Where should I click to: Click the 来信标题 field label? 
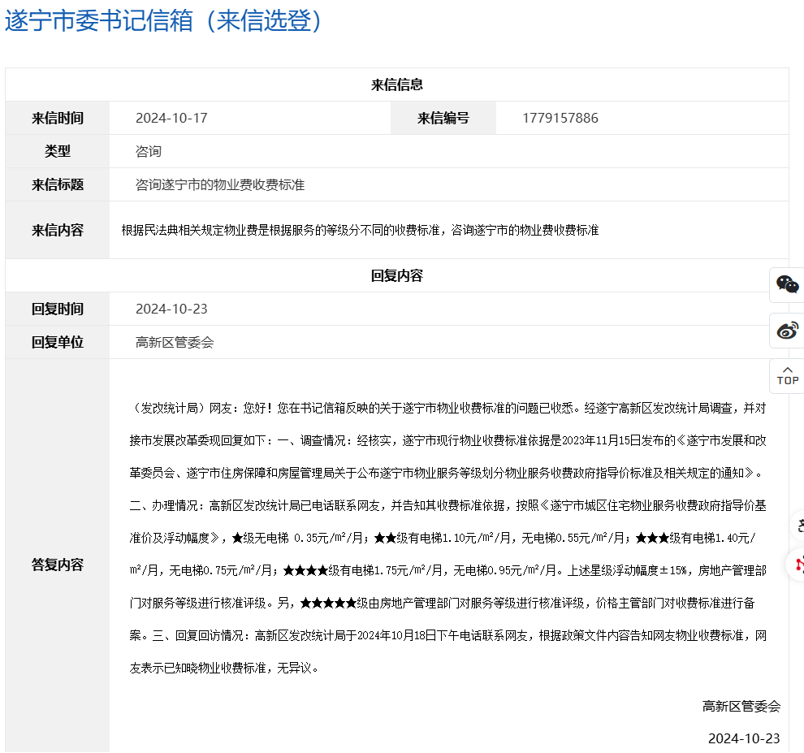point(58,184)
